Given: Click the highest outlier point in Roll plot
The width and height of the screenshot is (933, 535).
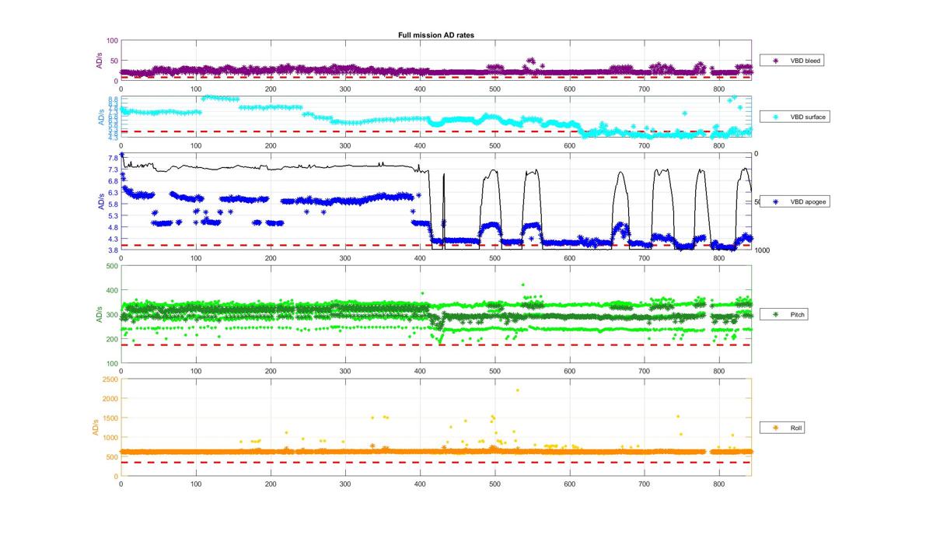Looking at the screenshot, I should (x=518, y=390).
